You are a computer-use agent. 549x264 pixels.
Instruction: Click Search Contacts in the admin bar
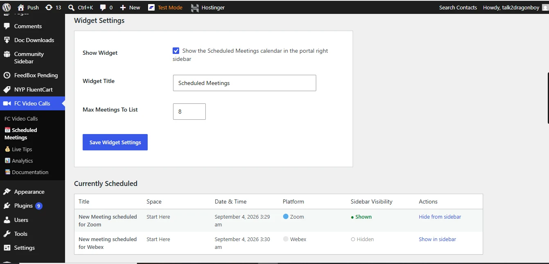point(458,7)
